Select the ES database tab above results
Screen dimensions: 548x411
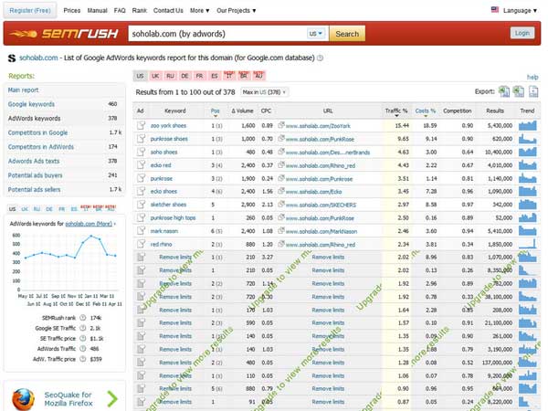pyautogui.click(x=215, y=76)
